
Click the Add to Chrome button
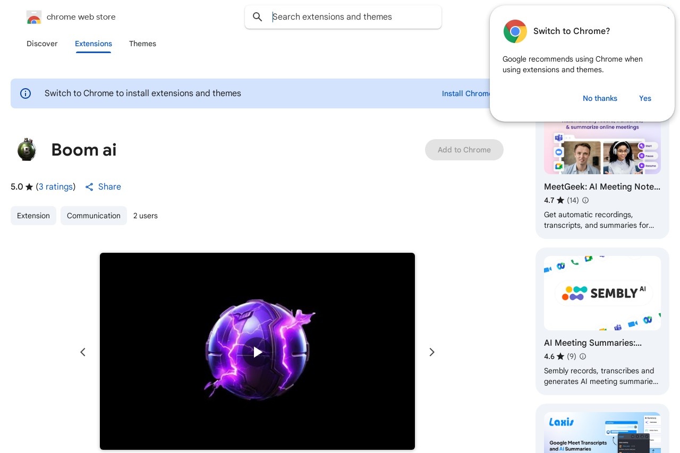[x=464, y=150]
